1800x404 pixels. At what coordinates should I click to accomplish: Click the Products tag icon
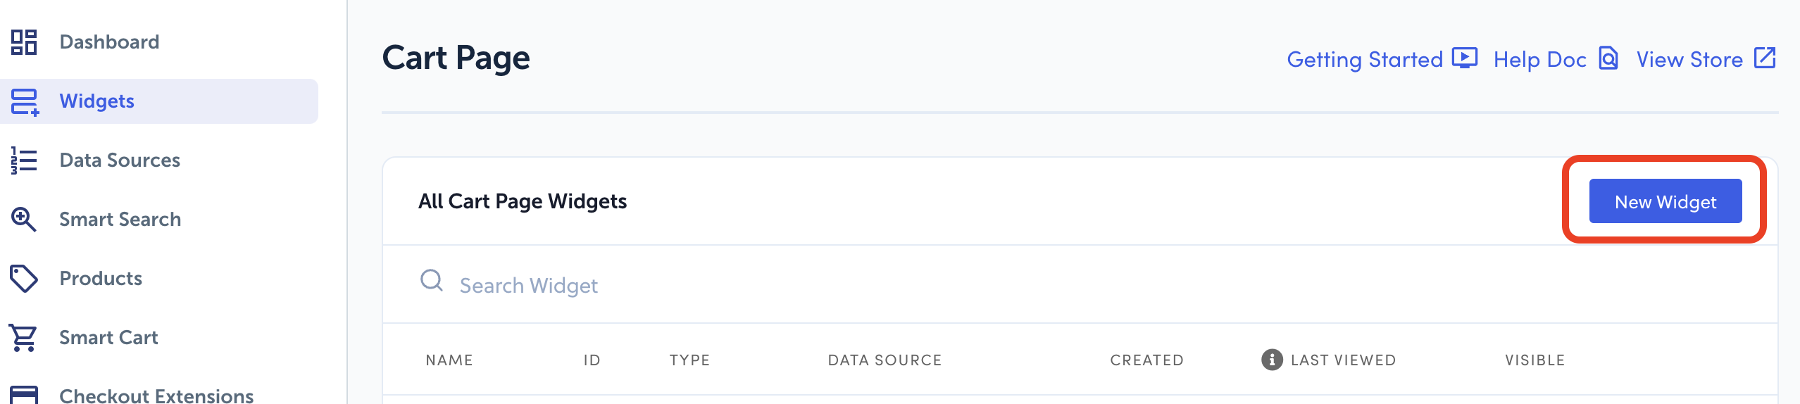point(24,279)
